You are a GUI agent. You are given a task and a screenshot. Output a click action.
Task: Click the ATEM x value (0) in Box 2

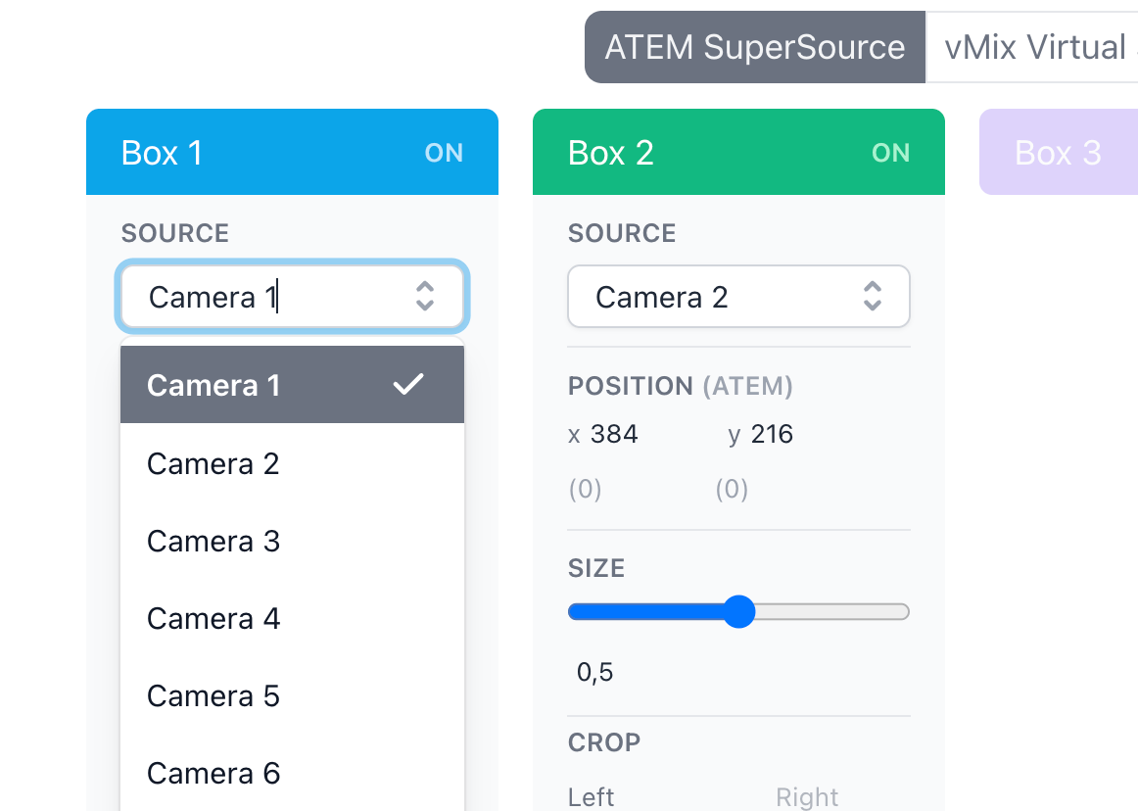585,489
